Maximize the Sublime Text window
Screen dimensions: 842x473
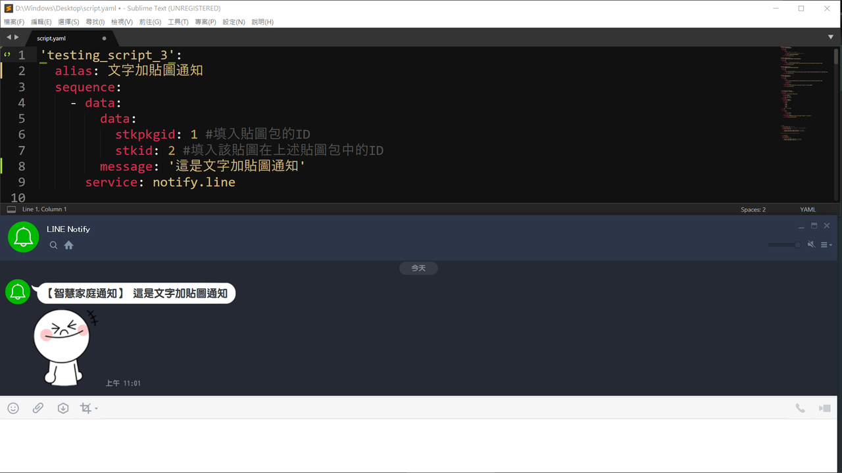tap(801, 9)
